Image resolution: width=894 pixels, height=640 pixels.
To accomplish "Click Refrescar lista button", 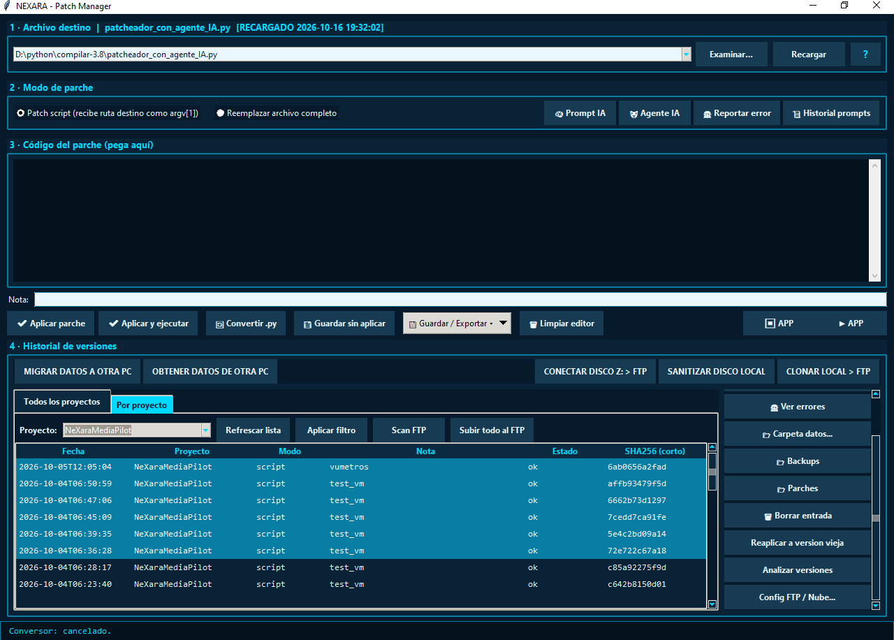I will tap(254, 430).
